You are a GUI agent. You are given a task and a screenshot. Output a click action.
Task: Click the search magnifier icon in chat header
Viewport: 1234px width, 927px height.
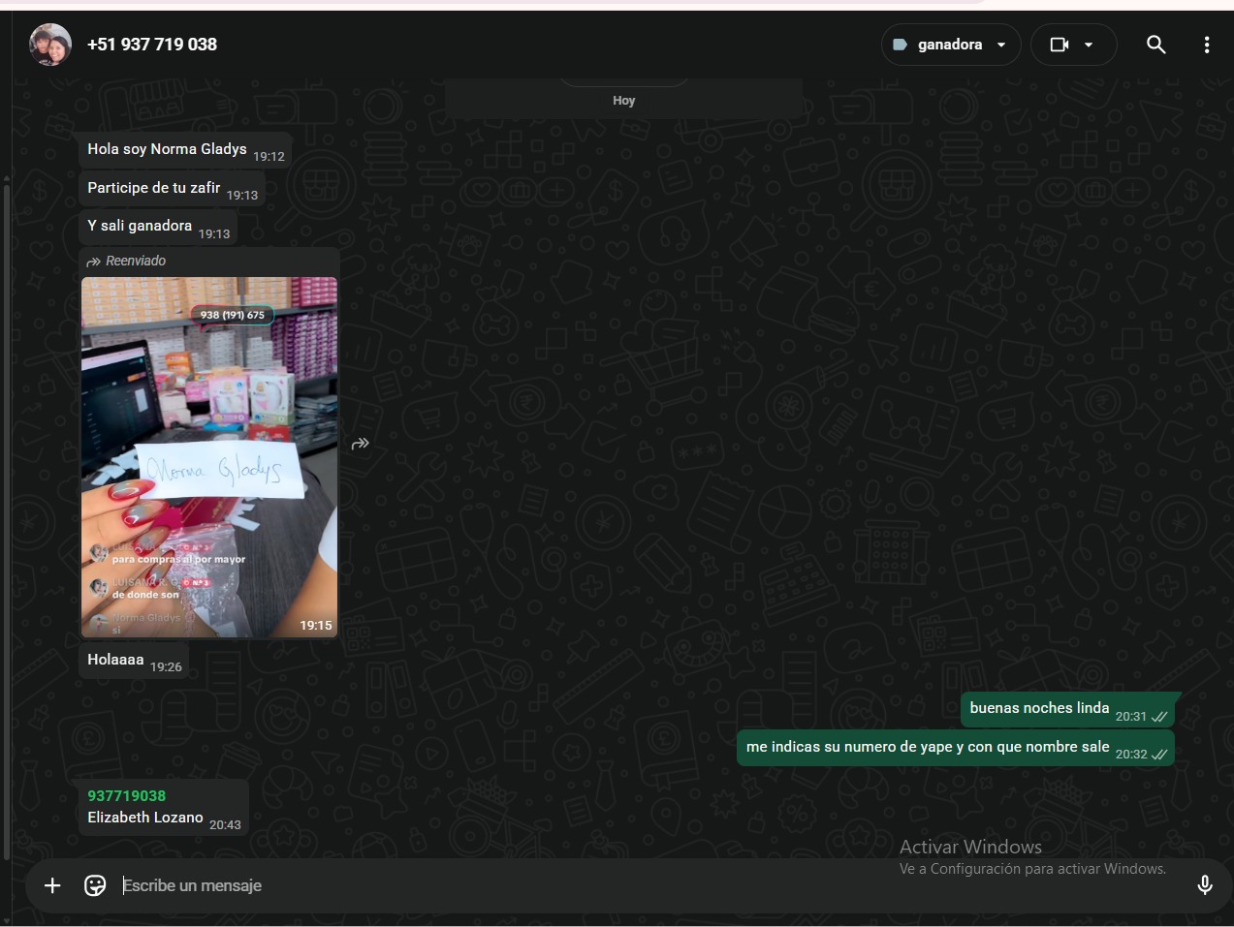[x=1155, y=45]
